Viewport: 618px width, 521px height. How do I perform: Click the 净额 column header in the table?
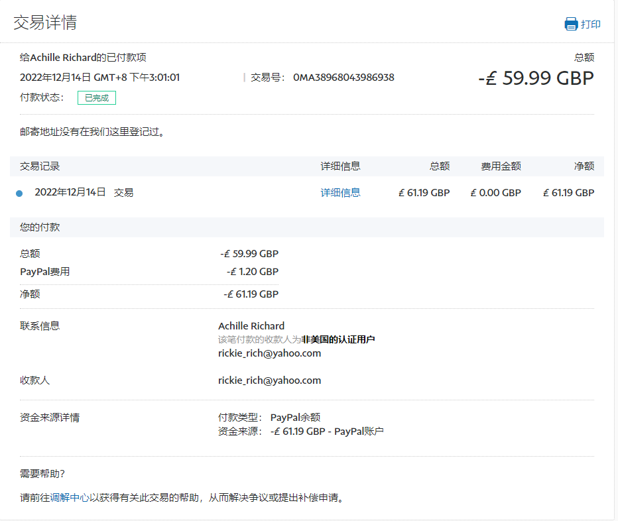[584, 166]
